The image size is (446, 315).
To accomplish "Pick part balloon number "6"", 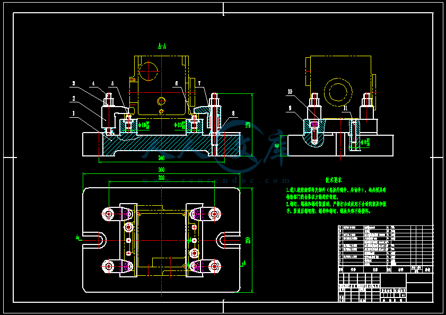I will coord(177,83).
